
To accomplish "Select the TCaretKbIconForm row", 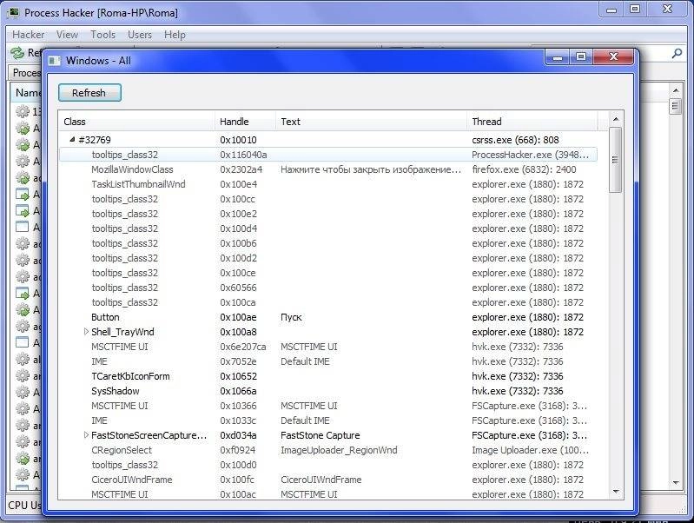I will coord(328,376).
